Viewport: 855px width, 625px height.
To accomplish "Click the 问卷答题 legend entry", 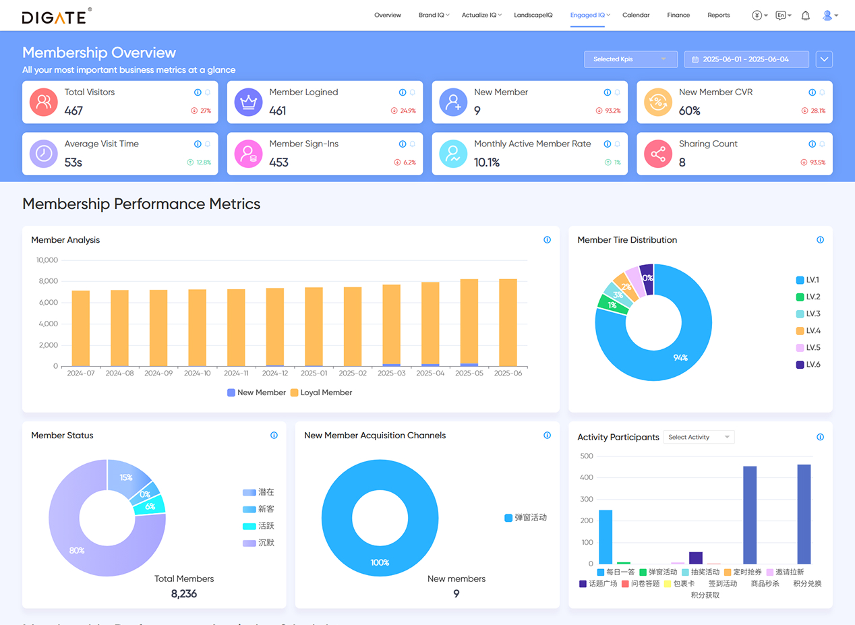I will pyautogui.click(x=641, y=584).
